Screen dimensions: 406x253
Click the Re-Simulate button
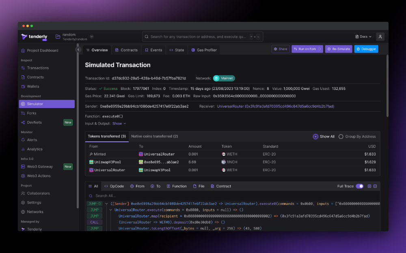(x=339, y=49)
